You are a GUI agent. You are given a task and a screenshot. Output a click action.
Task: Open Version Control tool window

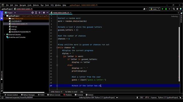[x=11, y=95]
